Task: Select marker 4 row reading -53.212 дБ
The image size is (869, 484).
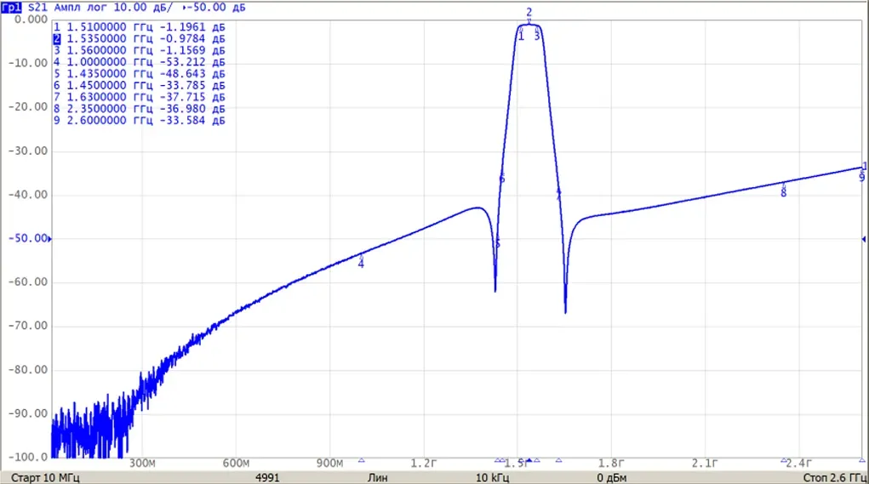Action: pyautogui.click(x=139, y=62)
